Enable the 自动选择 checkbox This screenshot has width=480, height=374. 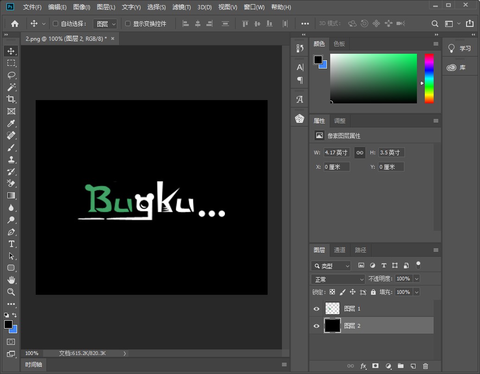coord(56,24)
